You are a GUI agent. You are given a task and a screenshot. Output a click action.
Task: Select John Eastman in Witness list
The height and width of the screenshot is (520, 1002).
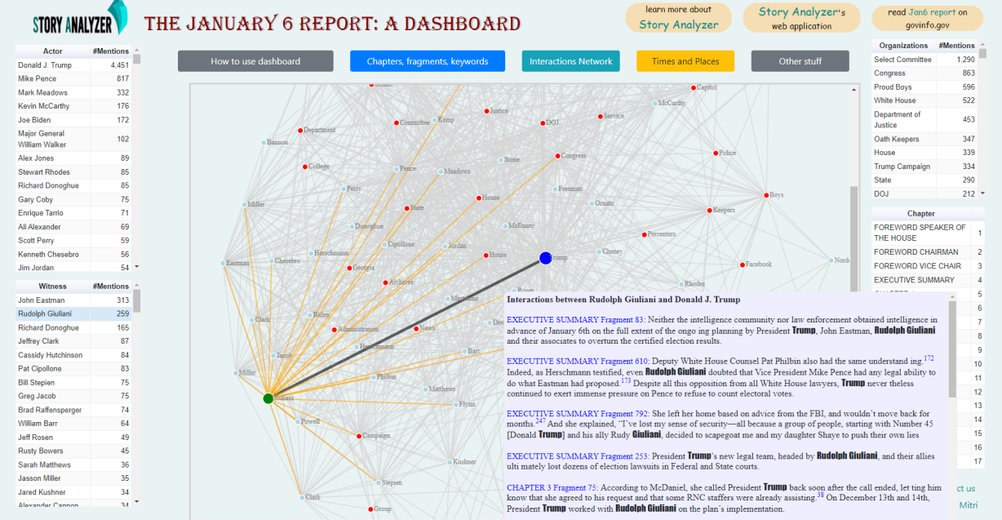point(73,300)
